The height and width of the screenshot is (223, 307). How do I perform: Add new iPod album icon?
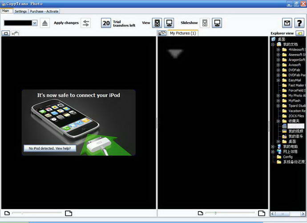click(x=15, y=33)
